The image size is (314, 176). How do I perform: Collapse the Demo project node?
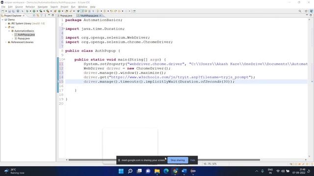(2, 20)
